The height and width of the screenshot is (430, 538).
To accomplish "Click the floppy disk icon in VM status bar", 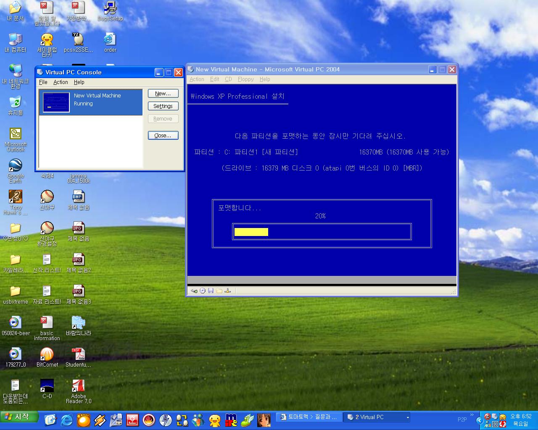I will [211, 291].
